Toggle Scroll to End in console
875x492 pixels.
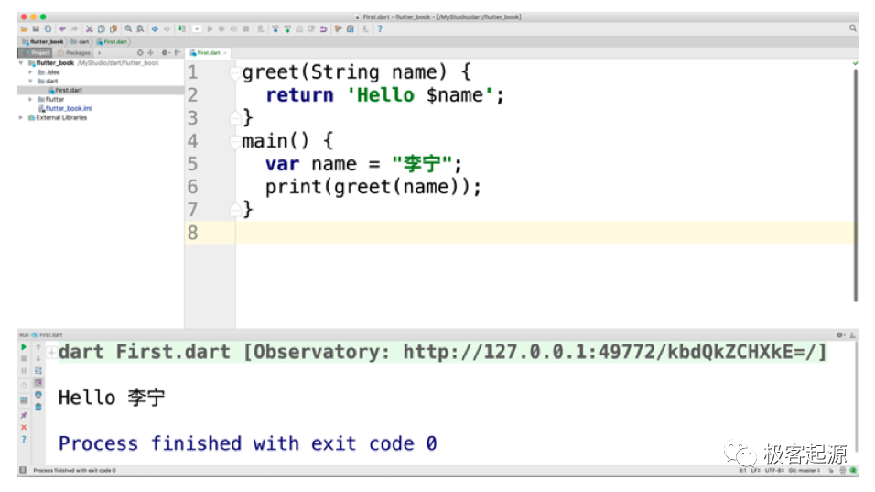coord(38,383)
